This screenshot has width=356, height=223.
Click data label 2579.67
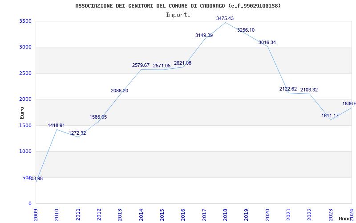click(141, 65)
